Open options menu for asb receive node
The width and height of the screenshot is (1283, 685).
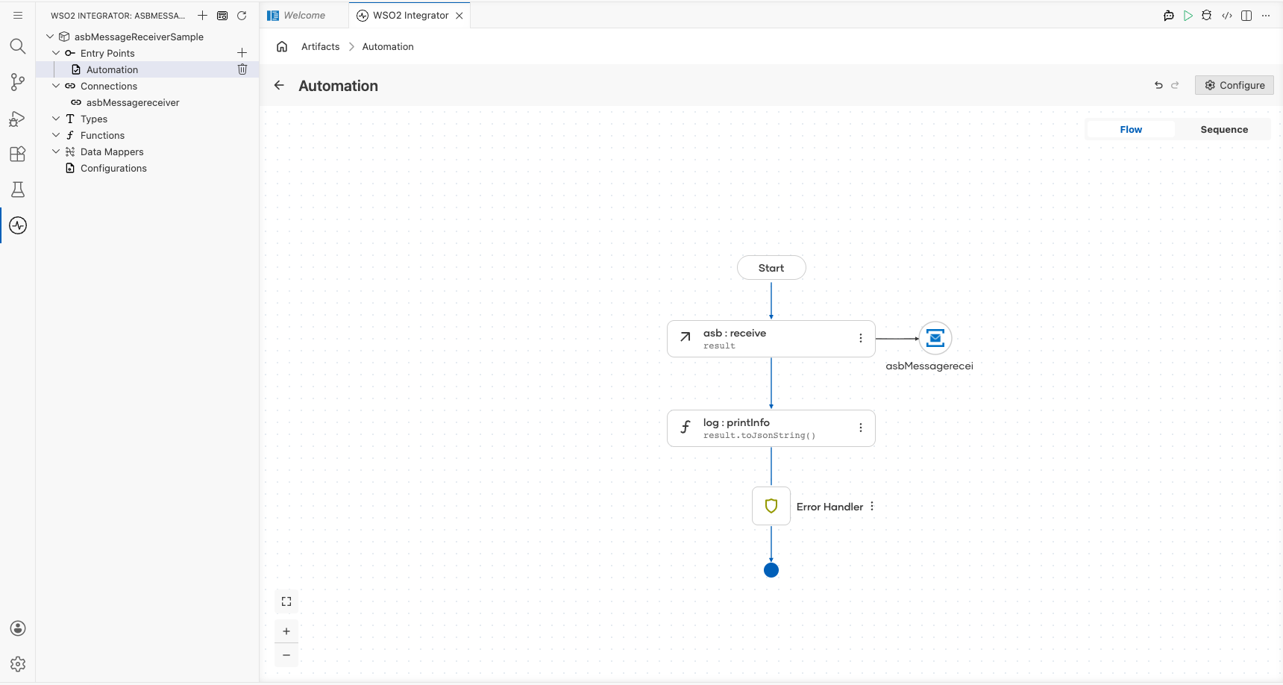(861, 338)
